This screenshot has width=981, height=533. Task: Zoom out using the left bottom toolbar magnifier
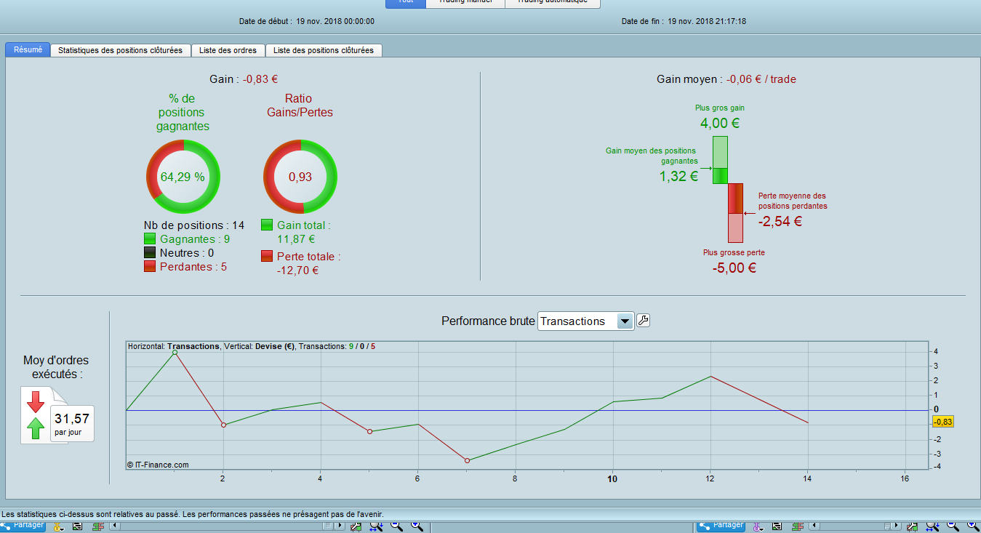pyautogui.click(x=396, y=526)
